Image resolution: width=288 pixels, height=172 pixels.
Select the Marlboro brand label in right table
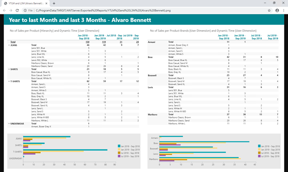(x=153, y=115)
